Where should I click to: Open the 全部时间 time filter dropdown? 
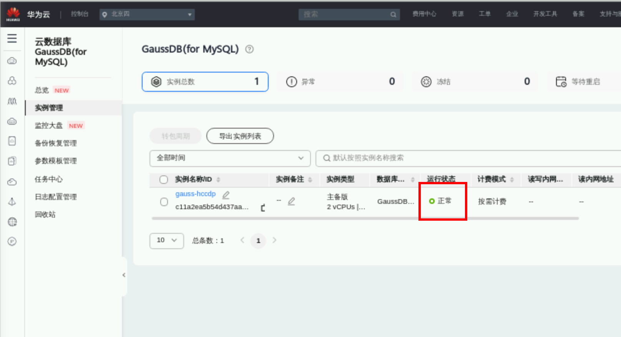[x=230, y=158]
